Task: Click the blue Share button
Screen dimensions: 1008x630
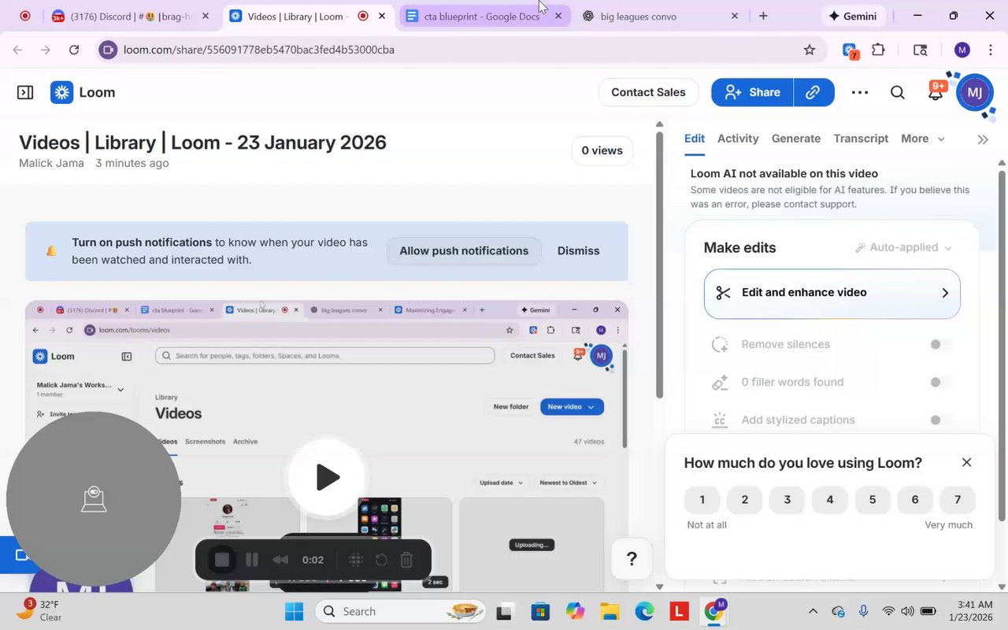Action: click(752, 92)
